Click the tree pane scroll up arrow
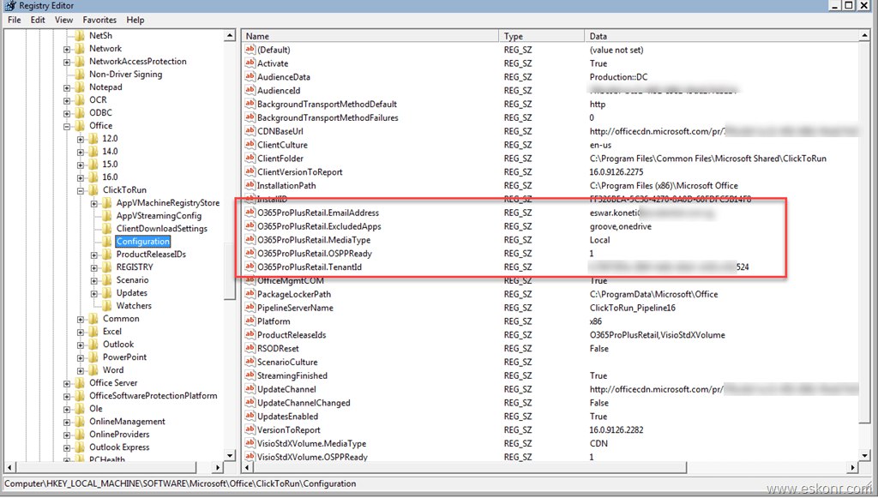878x498 pixels. [x=230, y=36]
